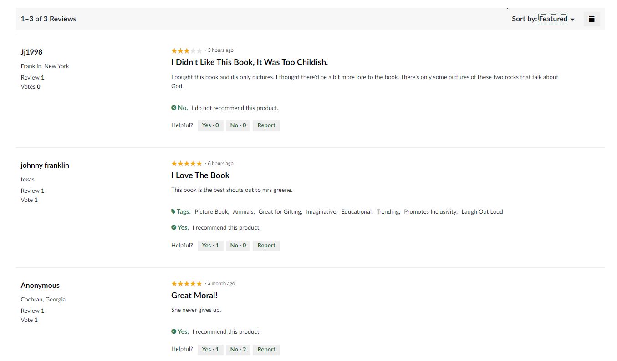Report the johnny franklin review
Screen dimensions: 617x361
point(266,246)
